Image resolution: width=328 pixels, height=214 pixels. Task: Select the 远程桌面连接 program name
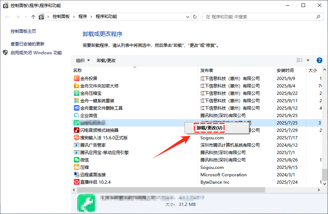tap(93, 175)
